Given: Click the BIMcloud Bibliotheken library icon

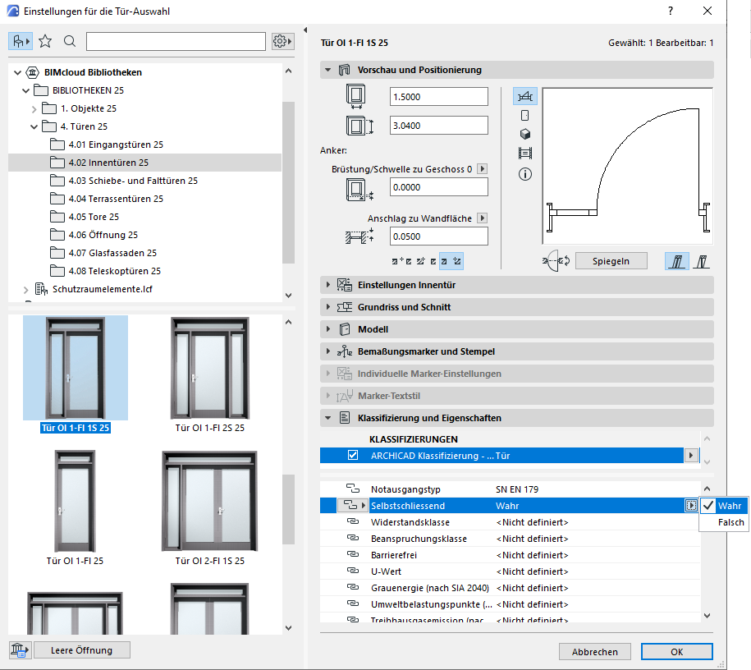Looking at the screenshot, I should tap(32, 72).
